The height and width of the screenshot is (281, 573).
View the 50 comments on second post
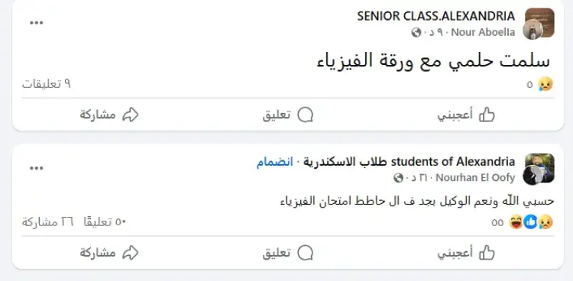[105, 221]
